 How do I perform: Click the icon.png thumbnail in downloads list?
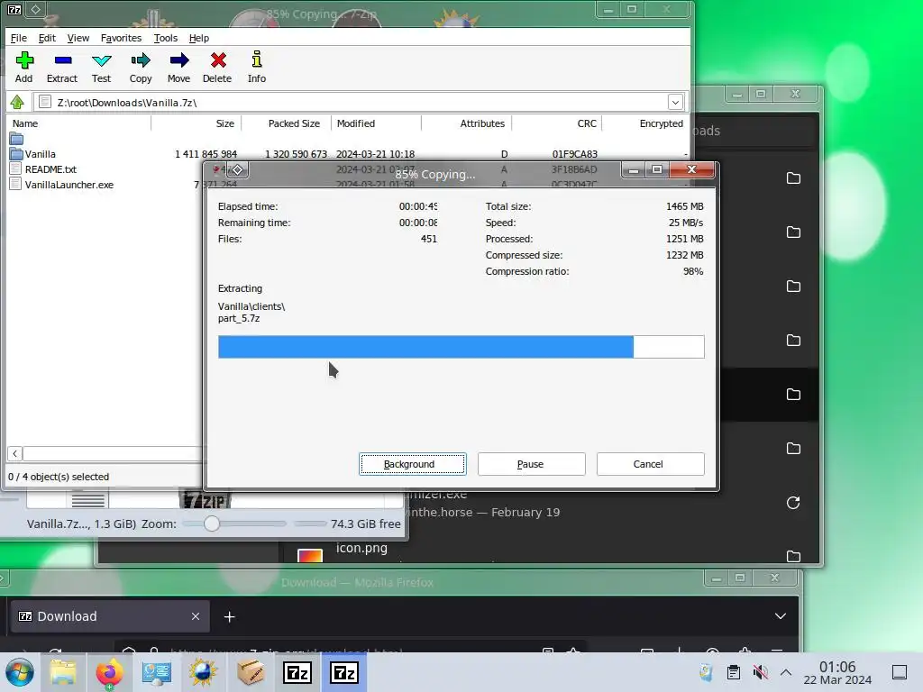click(310, 555)
